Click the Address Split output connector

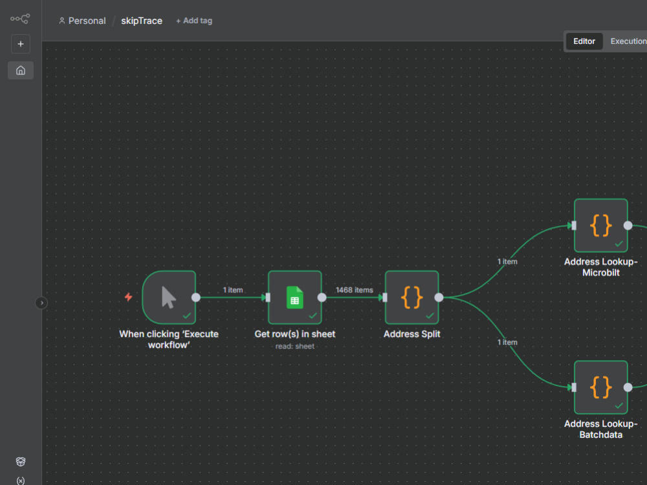[439, 297]
